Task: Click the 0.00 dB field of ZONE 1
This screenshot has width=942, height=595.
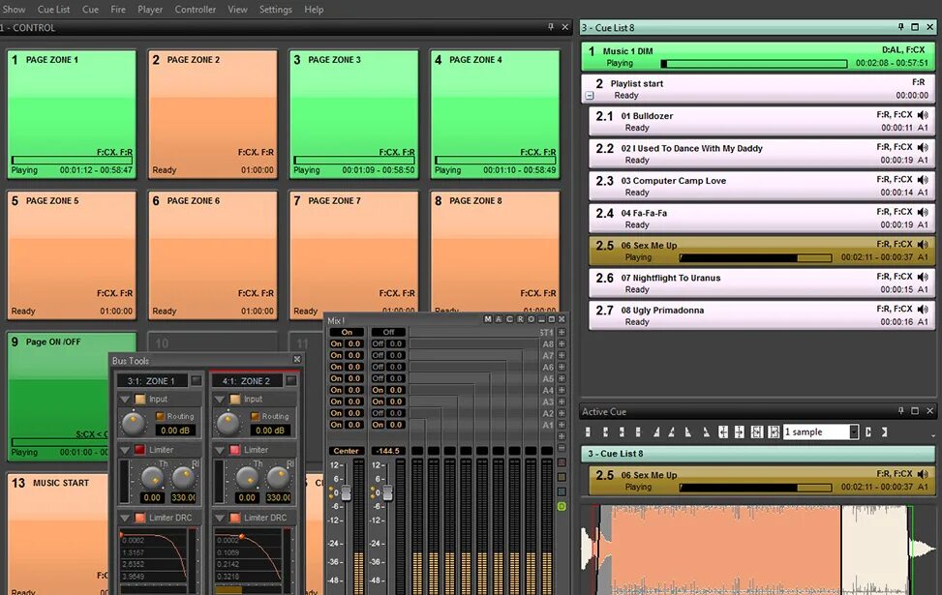Action: 175,431
